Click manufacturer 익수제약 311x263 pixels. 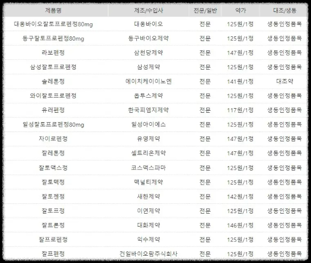(x=149, y=239)
